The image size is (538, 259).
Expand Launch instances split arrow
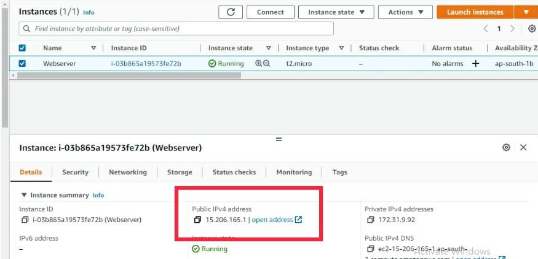tap(526, 12)
